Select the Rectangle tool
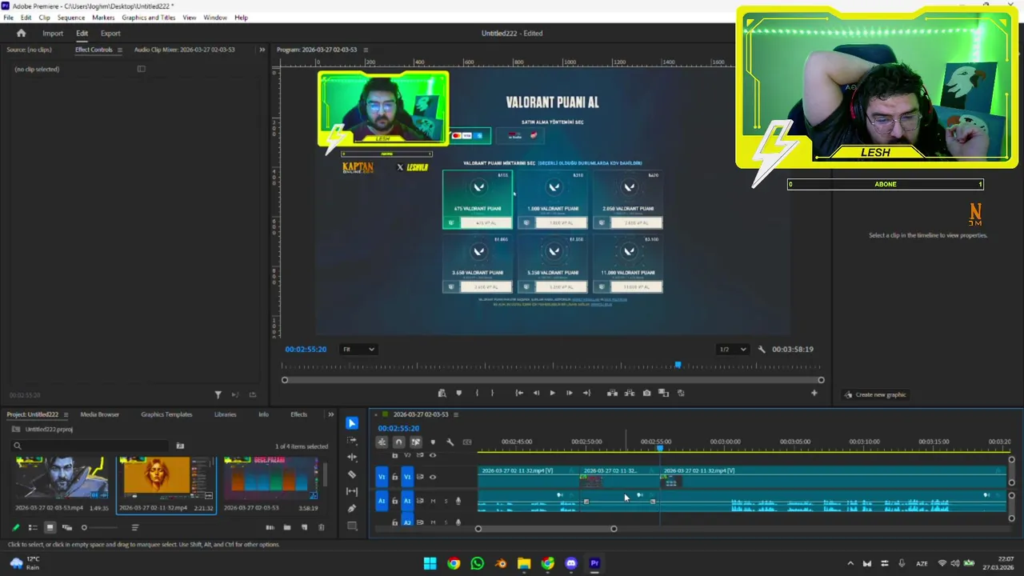The height and width of the screenshot is (576, 1024). point(352,526)
